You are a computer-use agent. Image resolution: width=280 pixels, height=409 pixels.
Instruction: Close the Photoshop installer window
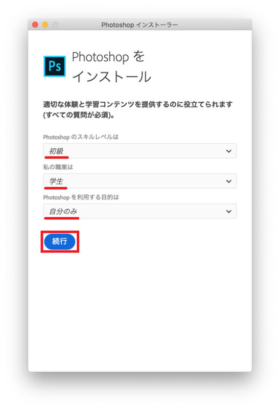35,25
